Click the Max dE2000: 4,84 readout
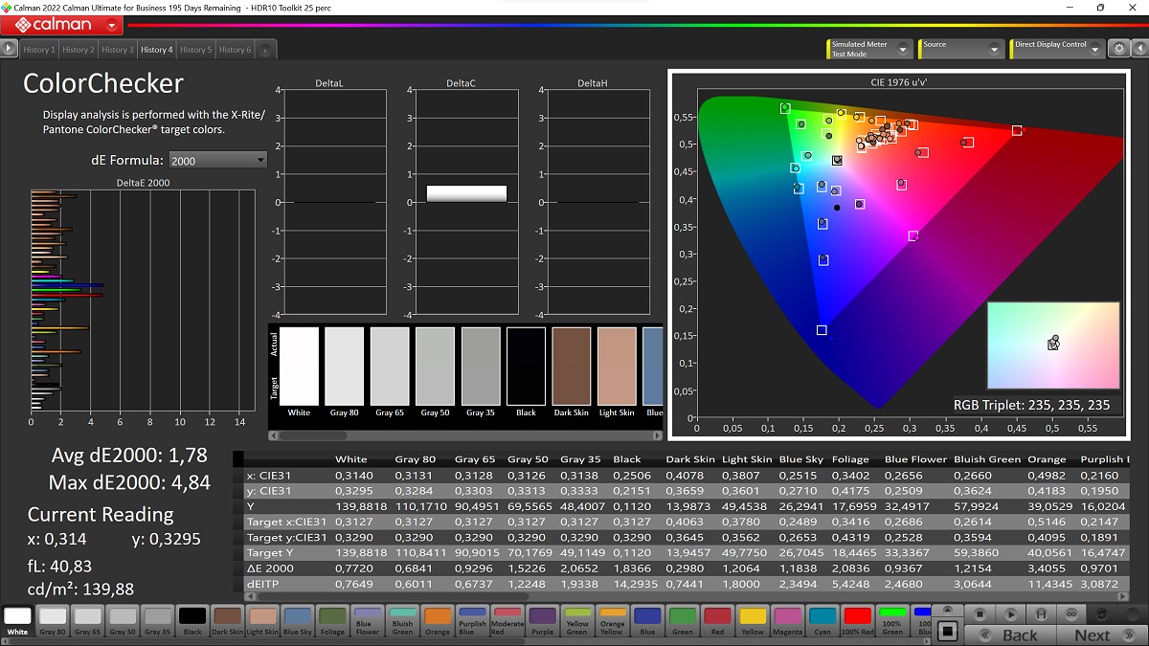This screenshot has height=646, width=1149. coord(129,482)
